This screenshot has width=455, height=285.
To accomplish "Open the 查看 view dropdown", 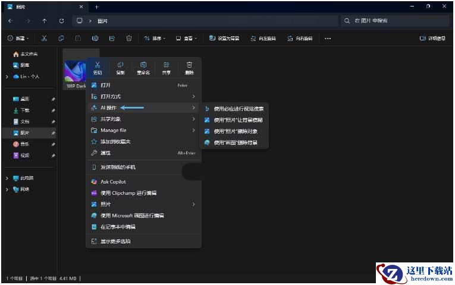I will 187,38.
